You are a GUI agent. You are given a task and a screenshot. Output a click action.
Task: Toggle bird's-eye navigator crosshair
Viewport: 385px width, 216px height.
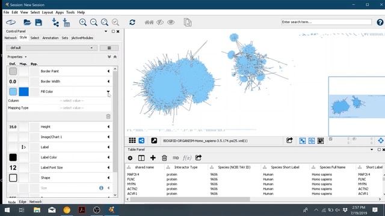click(381, 140)
